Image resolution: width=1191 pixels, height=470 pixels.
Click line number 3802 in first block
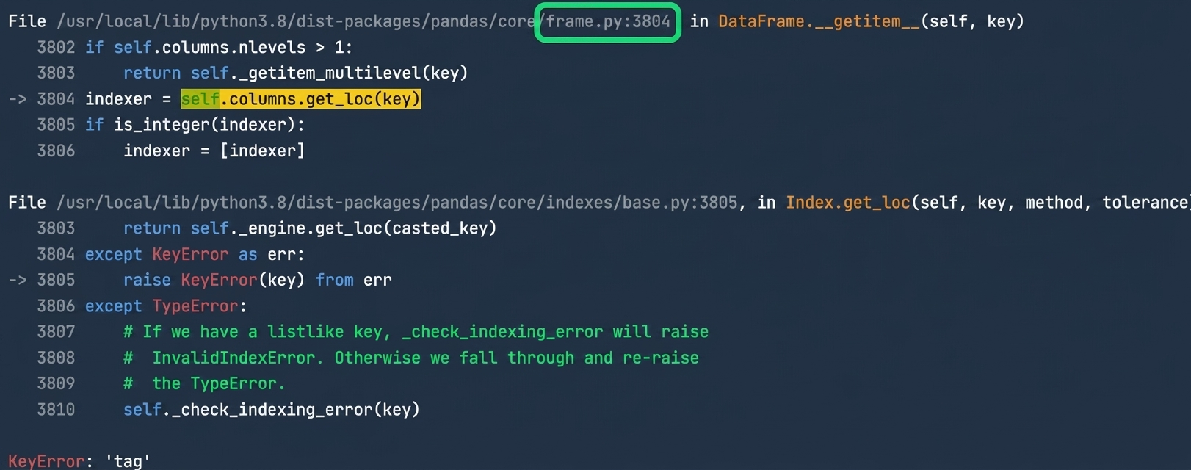pyautogui.click(x=56, y=48)
